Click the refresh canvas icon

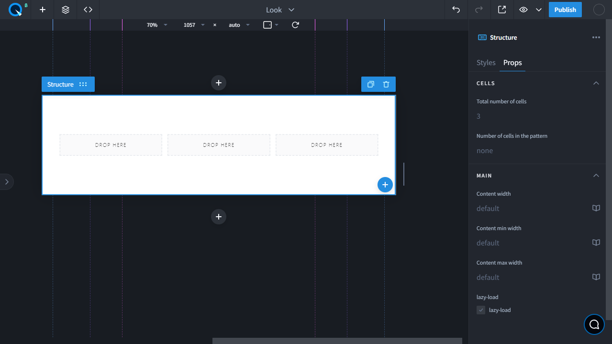tap(295, 25)
